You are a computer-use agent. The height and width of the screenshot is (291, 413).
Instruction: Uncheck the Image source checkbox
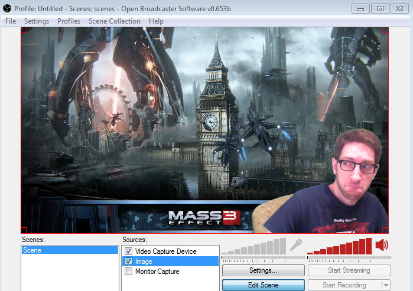click(x=129, y=261)
